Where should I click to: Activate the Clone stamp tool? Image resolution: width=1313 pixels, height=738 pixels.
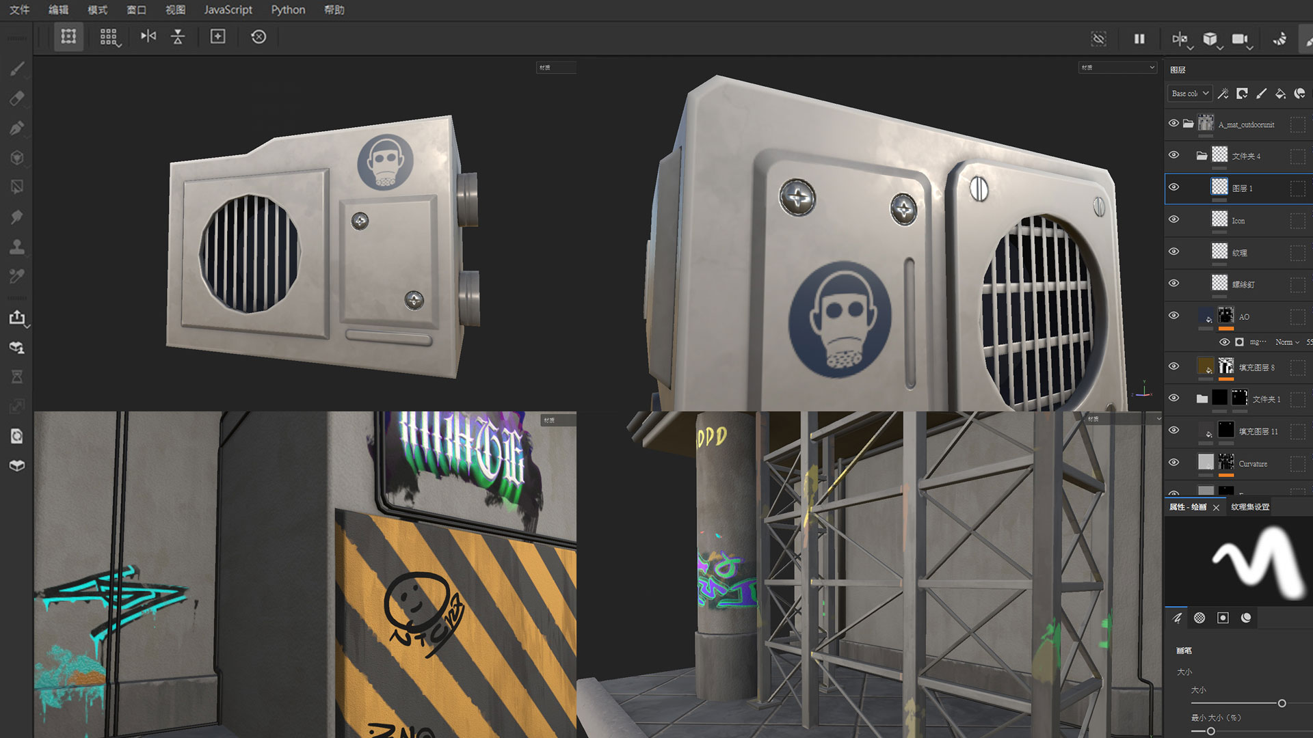tap(17, 247)
